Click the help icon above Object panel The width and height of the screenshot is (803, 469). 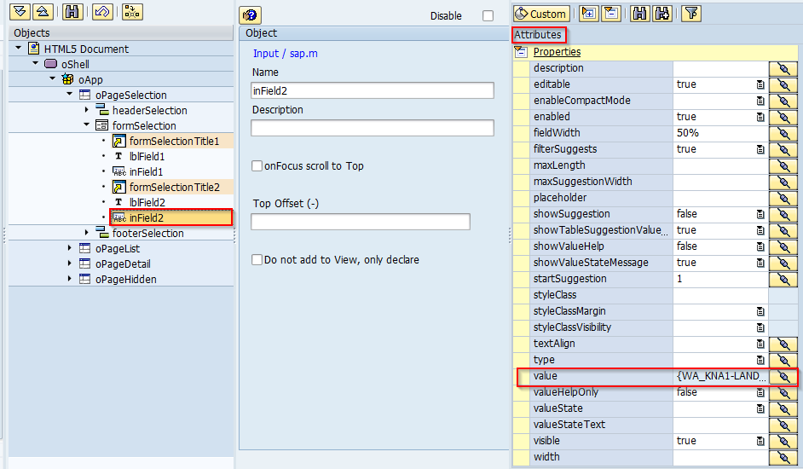pos(250,15)
